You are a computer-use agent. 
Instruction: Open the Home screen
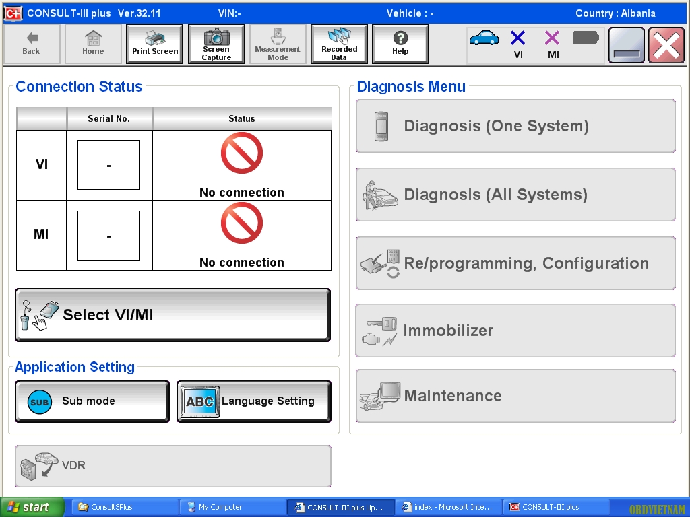[93, 44]
